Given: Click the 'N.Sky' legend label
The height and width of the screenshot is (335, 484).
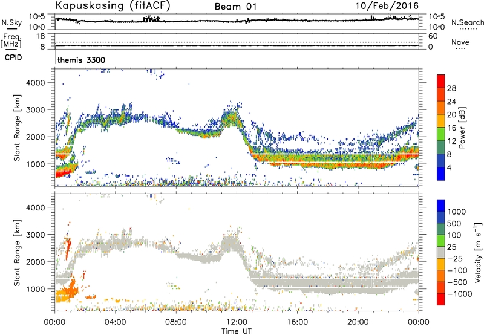Looking at the screenshot, I should [x=11, y=22].
